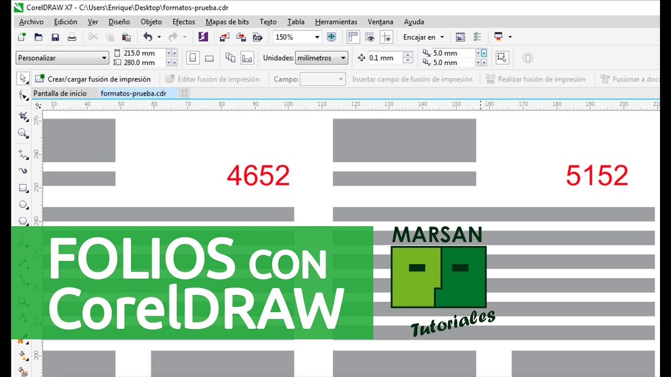
Task: Open the Unidades milímetros dropdown
Action: click(x=343, y=58)
